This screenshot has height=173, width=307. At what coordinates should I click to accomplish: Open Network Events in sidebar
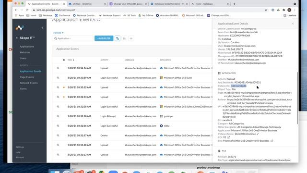pos(29,83)
